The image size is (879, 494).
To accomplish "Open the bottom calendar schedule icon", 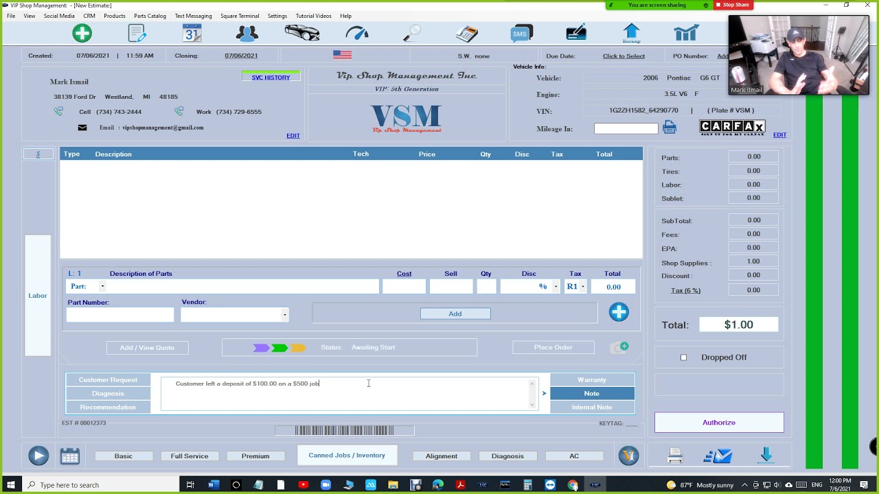I will click(x=70, y=456).
